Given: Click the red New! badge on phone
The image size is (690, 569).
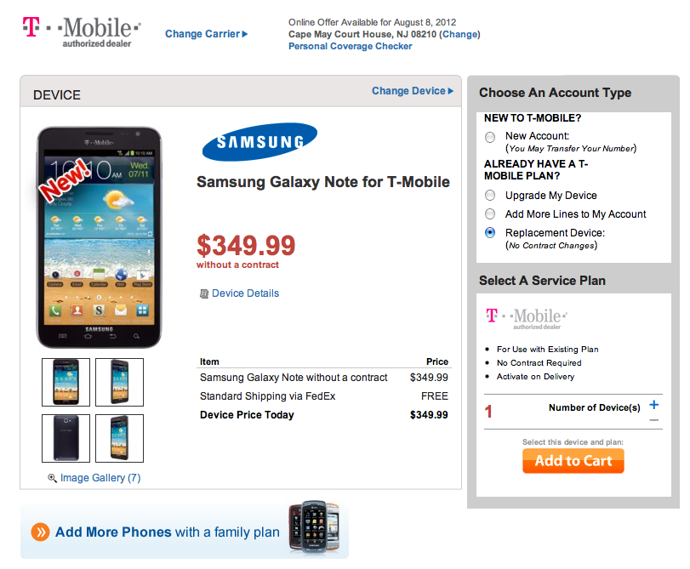Looking at the screenshot, I should click(x=66, y=179).
